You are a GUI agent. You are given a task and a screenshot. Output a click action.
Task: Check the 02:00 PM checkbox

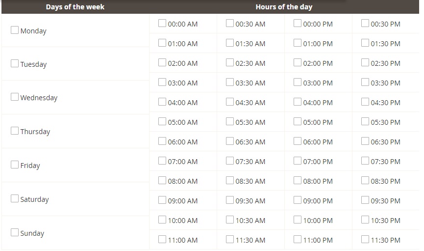pos(298,62)
